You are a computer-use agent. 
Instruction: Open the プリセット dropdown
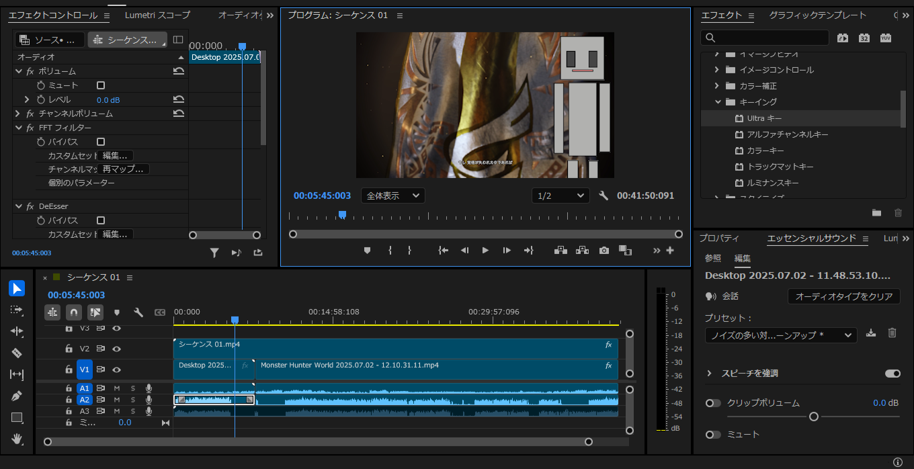(781, 335)
